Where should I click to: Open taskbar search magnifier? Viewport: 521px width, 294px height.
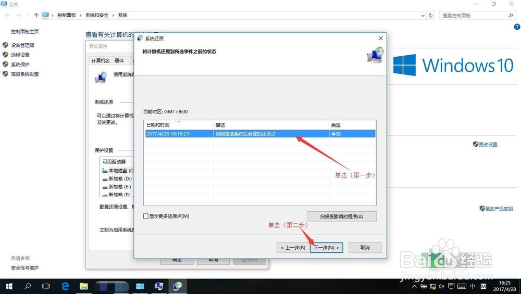[x=28, y=286]
